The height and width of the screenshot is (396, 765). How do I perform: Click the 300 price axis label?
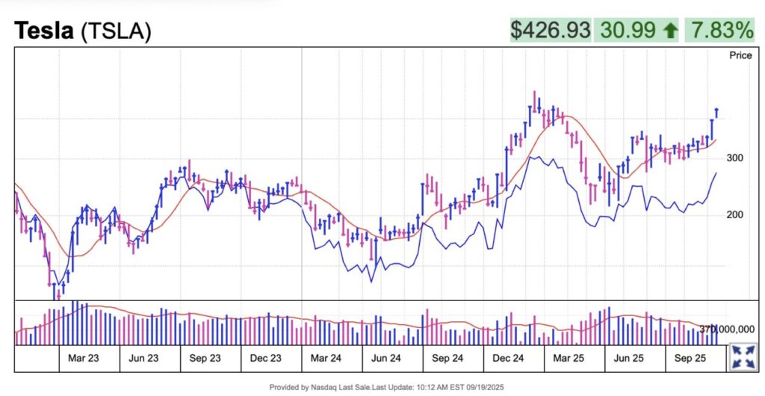735,158
